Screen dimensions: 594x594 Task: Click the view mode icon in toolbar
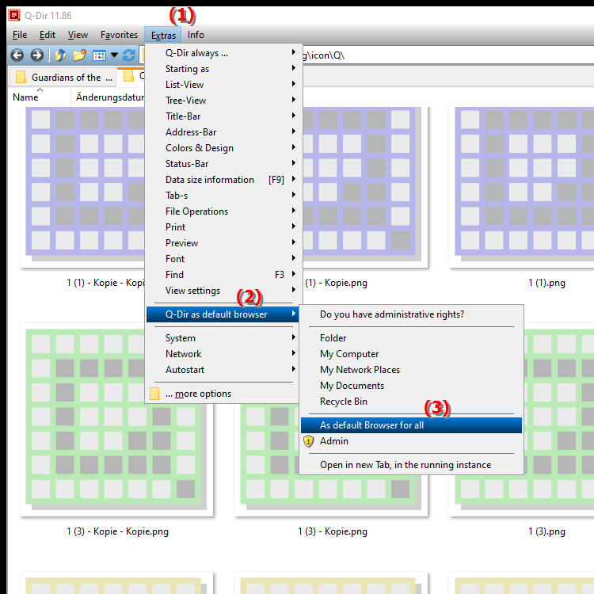[99, 55]
